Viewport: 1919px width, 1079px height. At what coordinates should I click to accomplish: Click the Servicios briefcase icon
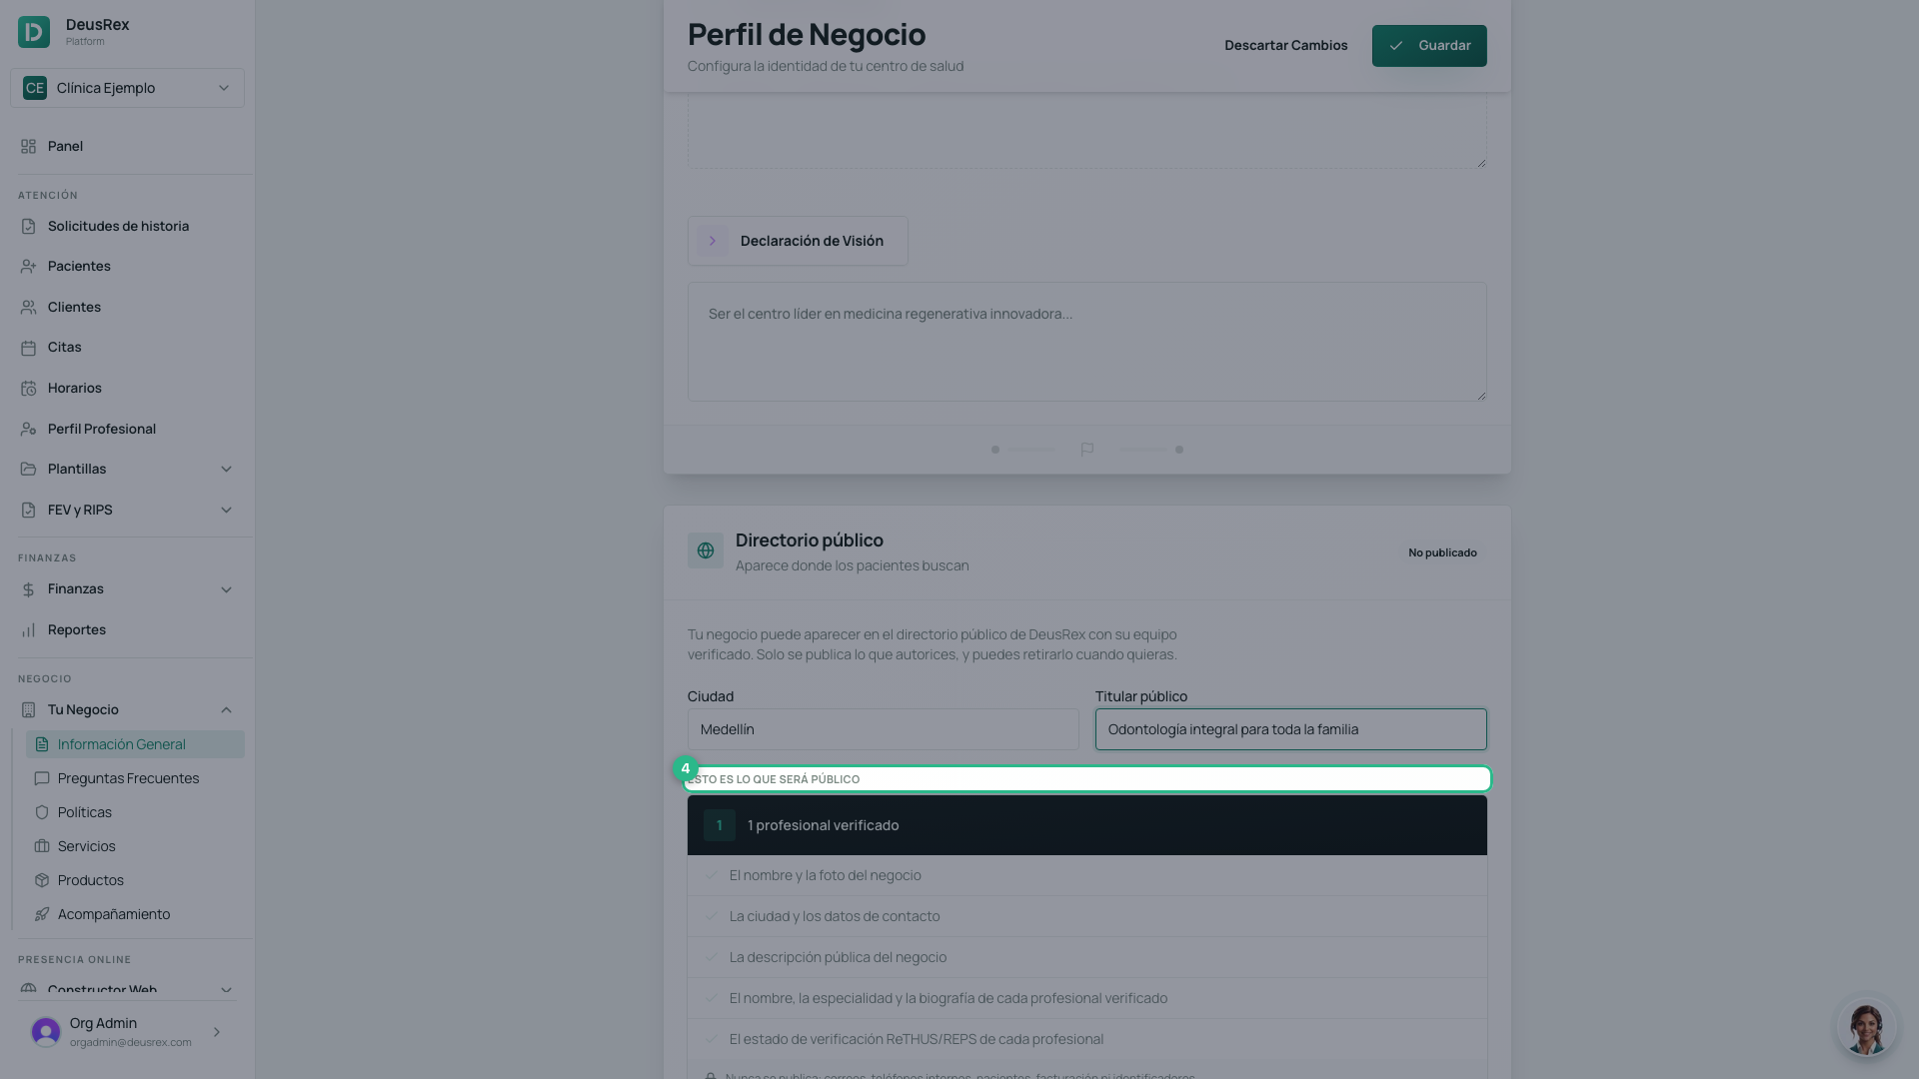tap(42, 846)
